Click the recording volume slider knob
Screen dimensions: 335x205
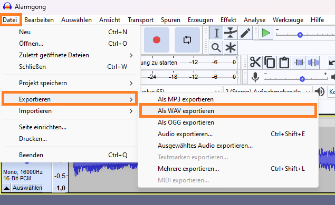coord(302,79)
